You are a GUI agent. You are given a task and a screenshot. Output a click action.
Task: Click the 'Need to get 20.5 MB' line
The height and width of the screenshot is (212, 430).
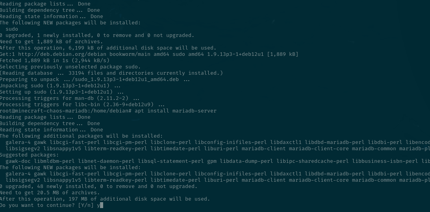coord(49,193)
